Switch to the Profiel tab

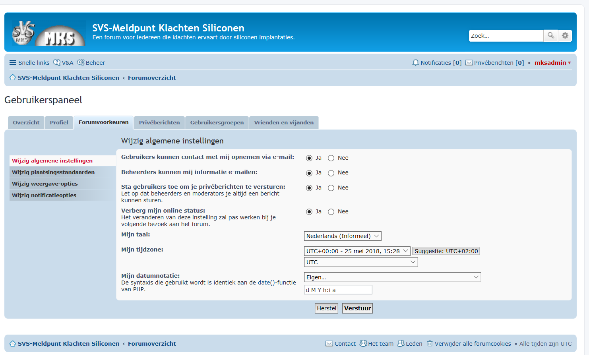click(59, 122)
